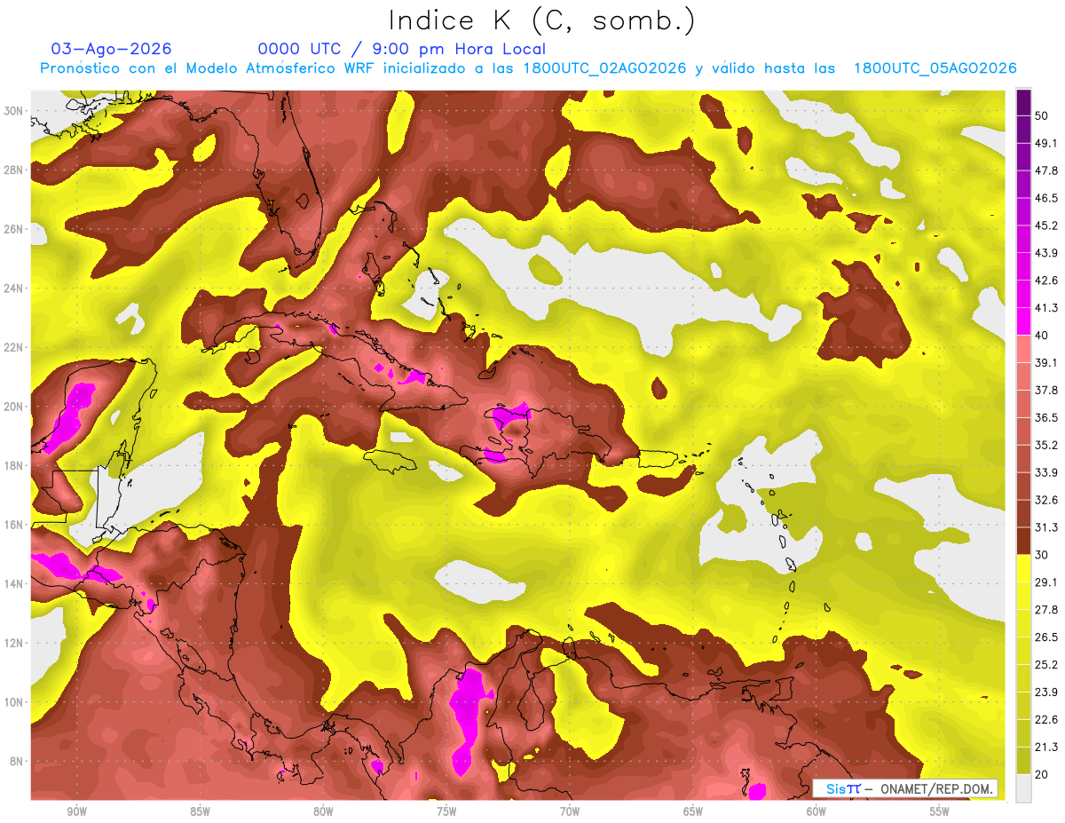The height and width of the screenshot is (823, 1065).
Task: Click legend value 41.3
Action: coord(1047,308)
